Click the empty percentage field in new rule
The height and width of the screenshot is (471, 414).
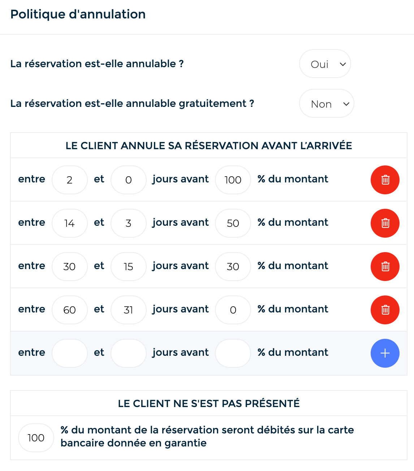click(233, 353)
